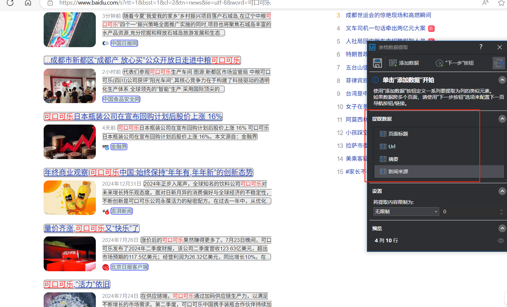The image size is (507, 307).
Task: Click the 澎湃新闻 source link
Action: [x=122, y=211]
